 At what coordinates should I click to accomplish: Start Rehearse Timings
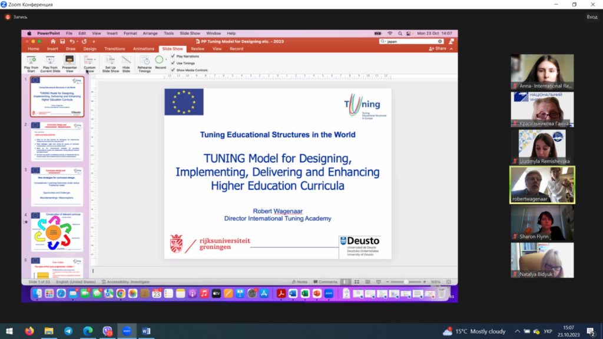[144, 59]
